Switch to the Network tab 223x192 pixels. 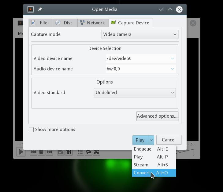click(x=92, y=23)
